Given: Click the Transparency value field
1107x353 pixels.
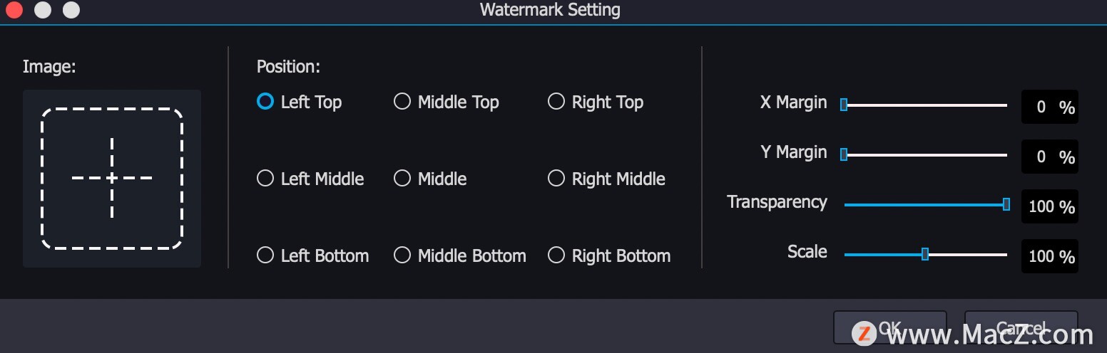Looking at the screenshot, I should (x=1049, y=206).
